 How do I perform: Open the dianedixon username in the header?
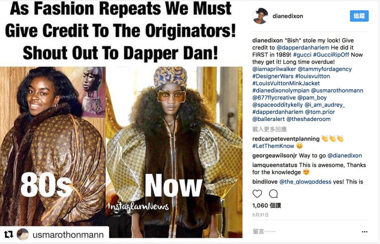(x=288, y=16)
